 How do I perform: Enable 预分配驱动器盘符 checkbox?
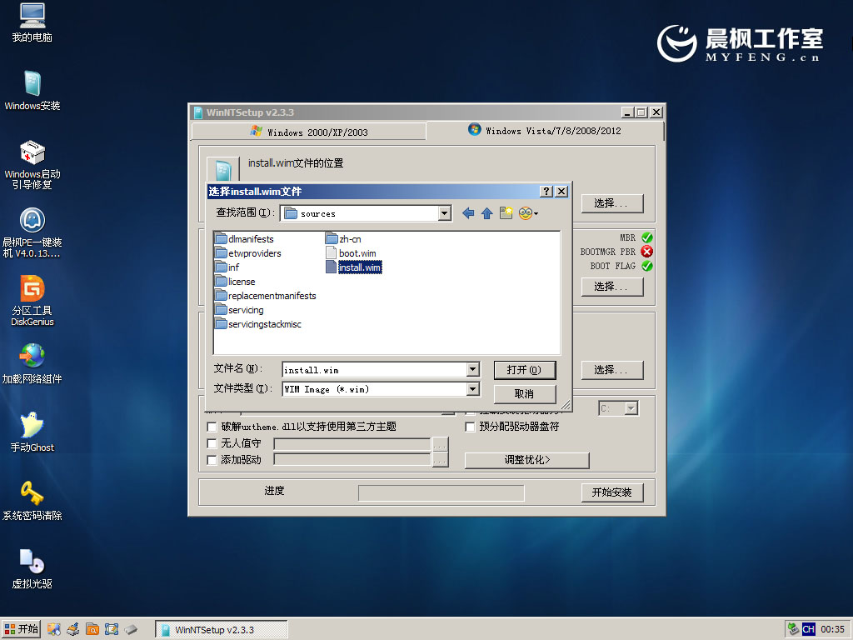(470, 427)
